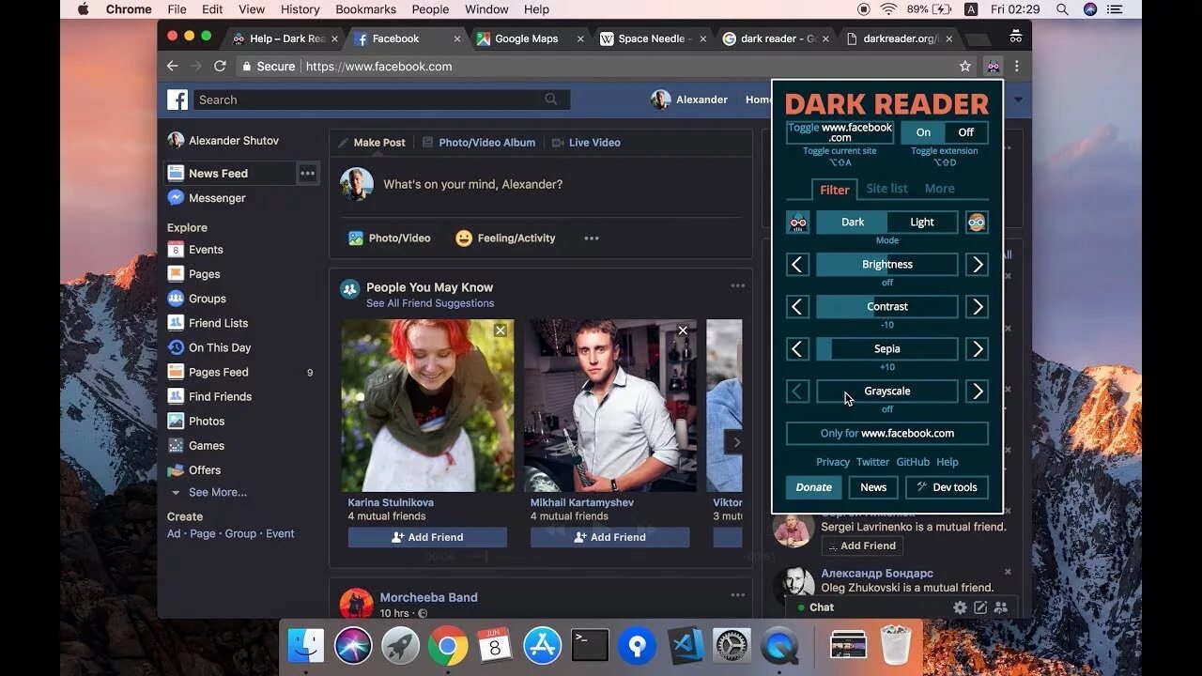Open the History menu in menu bar
The image size is (1202, 676).
point(300,9)
